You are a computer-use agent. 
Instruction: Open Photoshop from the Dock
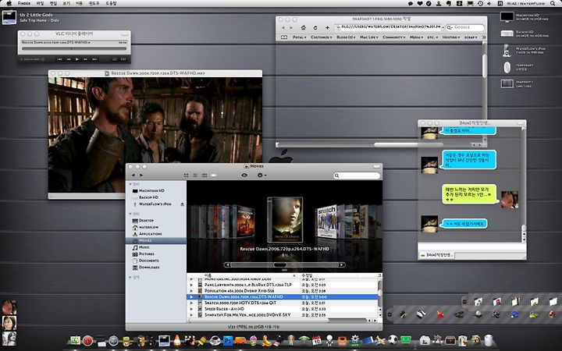click(228, 340)
